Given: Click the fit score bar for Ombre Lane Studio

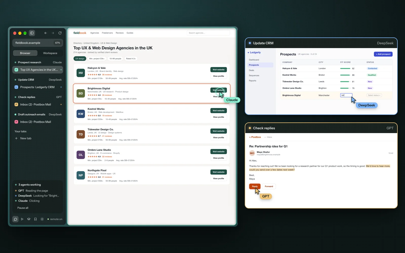Looking at the screenshot, I should tap(345, 88).
